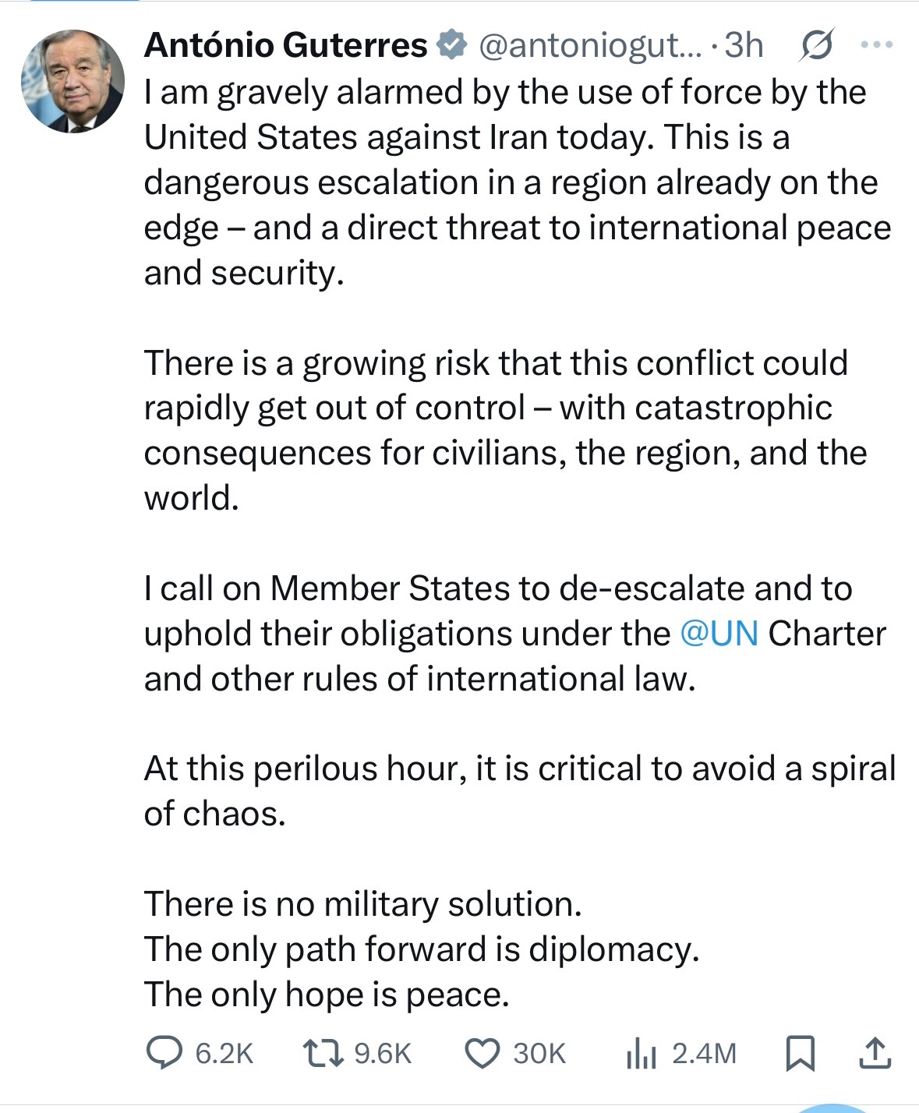Tap the 'There is no military solution' line

363,904
